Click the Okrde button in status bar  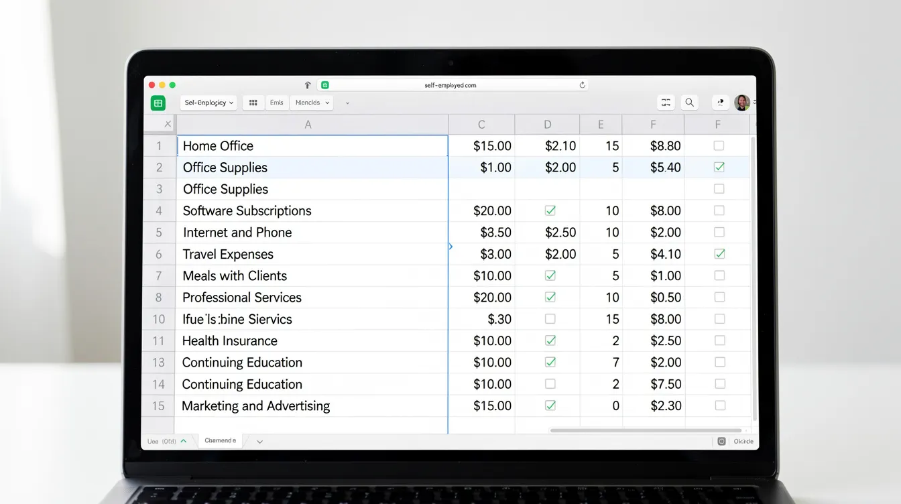pyautogui.click(x=743, y=441)
